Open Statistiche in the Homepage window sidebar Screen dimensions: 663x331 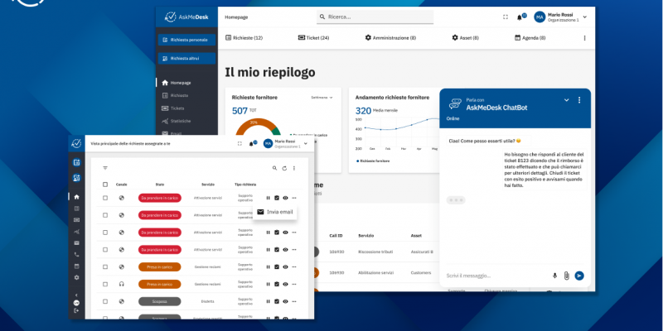[176, 121]
